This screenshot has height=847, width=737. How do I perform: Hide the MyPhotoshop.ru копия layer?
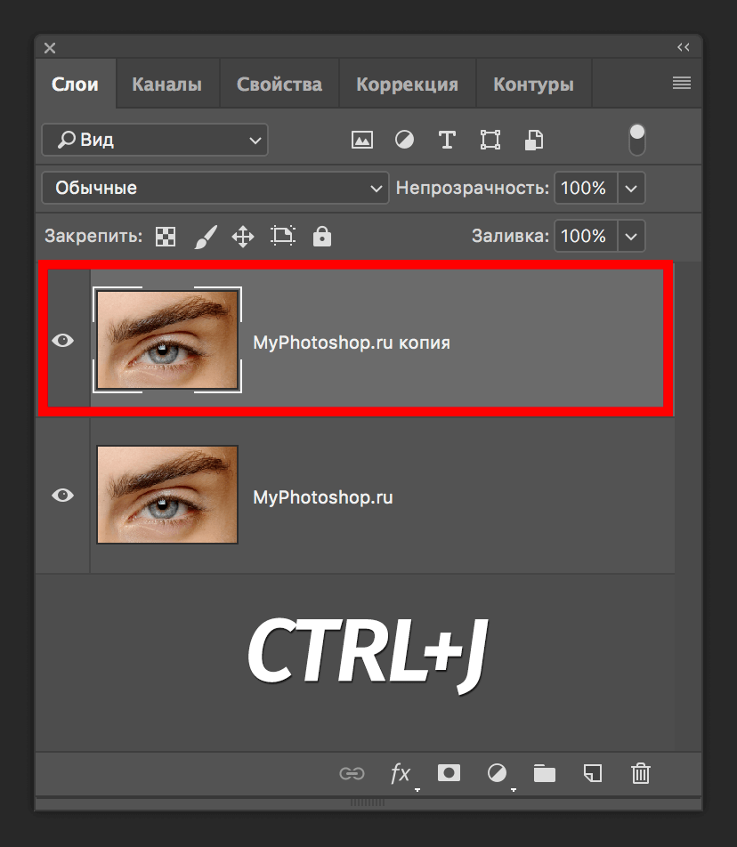click(x=62, y=340)
